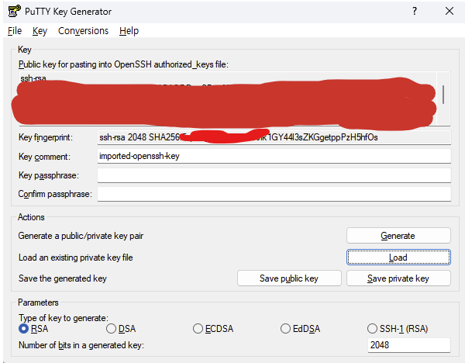Click the number of bits field
This screenshot has width=465, height=363.
tap(409, 345)
